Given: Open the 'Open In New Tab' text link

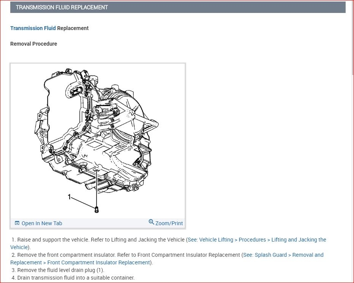Looking at the screenshot, I should click(41, 223).
